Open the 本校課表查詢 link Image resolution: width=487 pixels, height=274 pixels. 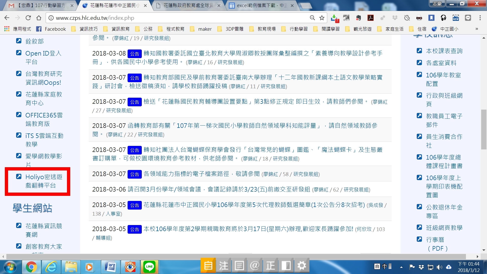coord(444,51)
